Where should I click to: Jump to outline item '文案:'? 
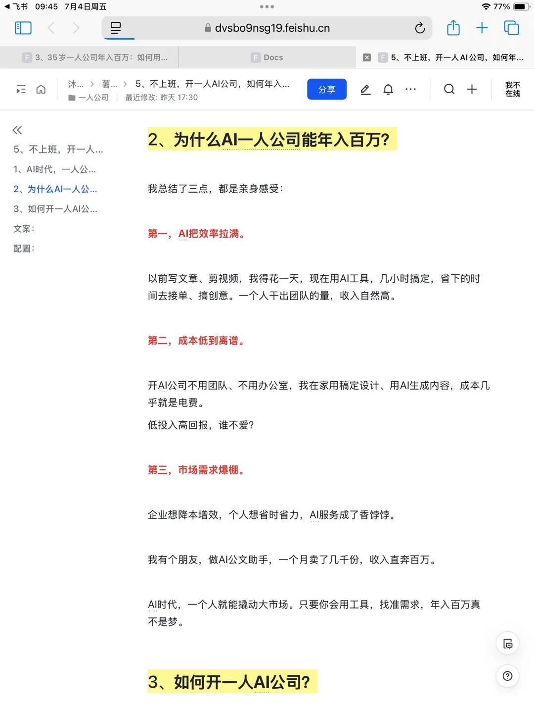(x=24, y=229)
